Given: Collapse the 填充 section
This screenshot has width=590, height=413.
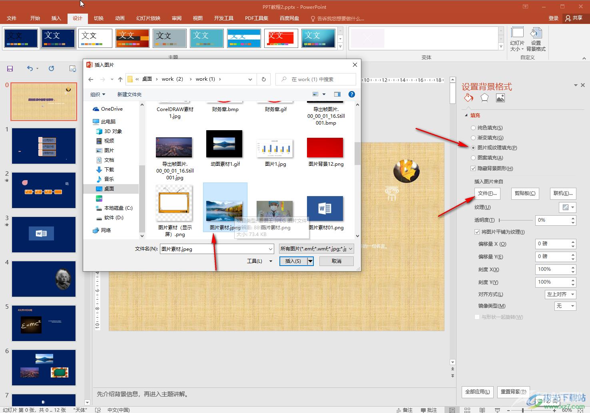Looking at the screenshot, I should [466, 115].
